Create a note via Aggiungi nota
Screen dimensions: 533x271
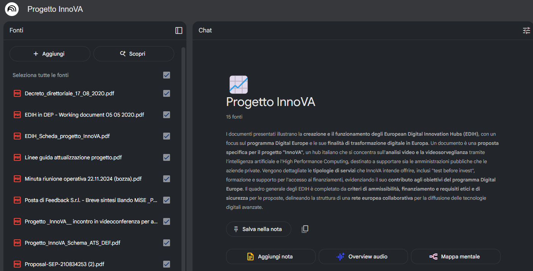pyautogui.click(x=271, y=257)
